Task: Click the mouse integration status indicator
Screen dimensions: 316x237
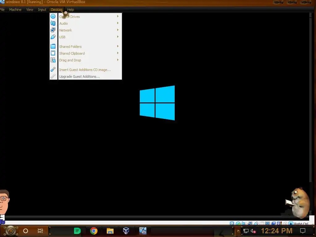Action: tap(285, 223)
